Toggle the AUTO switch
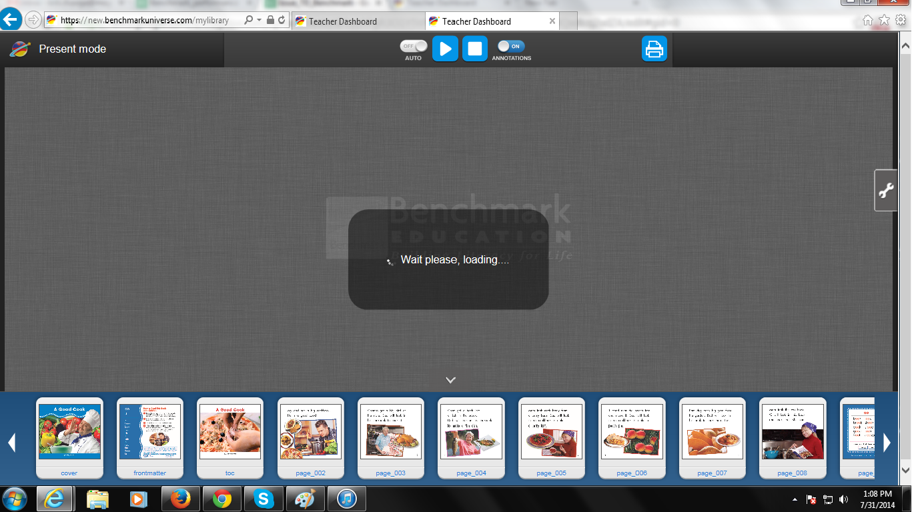This screenshot has width=922, height=512. coord(414,46)
